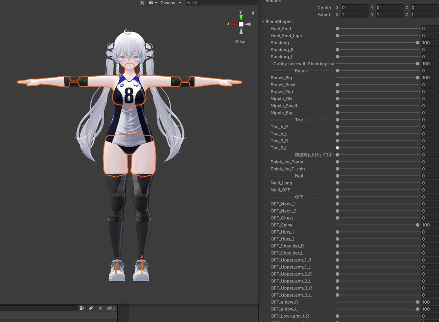Image resolution: width=439 pixels, height=322 pixels.
Task: Open the Search by Label tag icon
Action: point(91,308)
